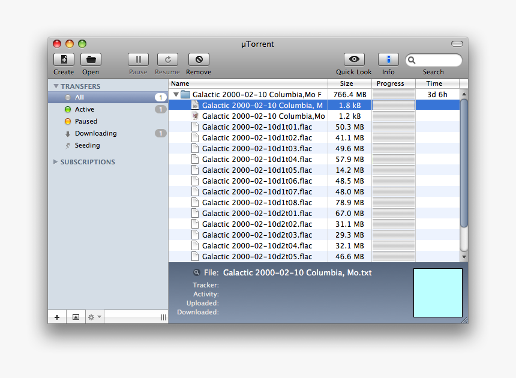Image resolution: width=516 pixels, height=378 pixels.
Task: Select the Paused filter
Action: [108, 121]
